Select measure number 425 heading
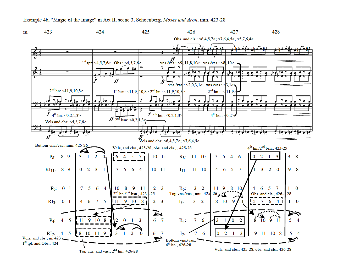Viewport: 343px width, 262px height. point(146,32)
